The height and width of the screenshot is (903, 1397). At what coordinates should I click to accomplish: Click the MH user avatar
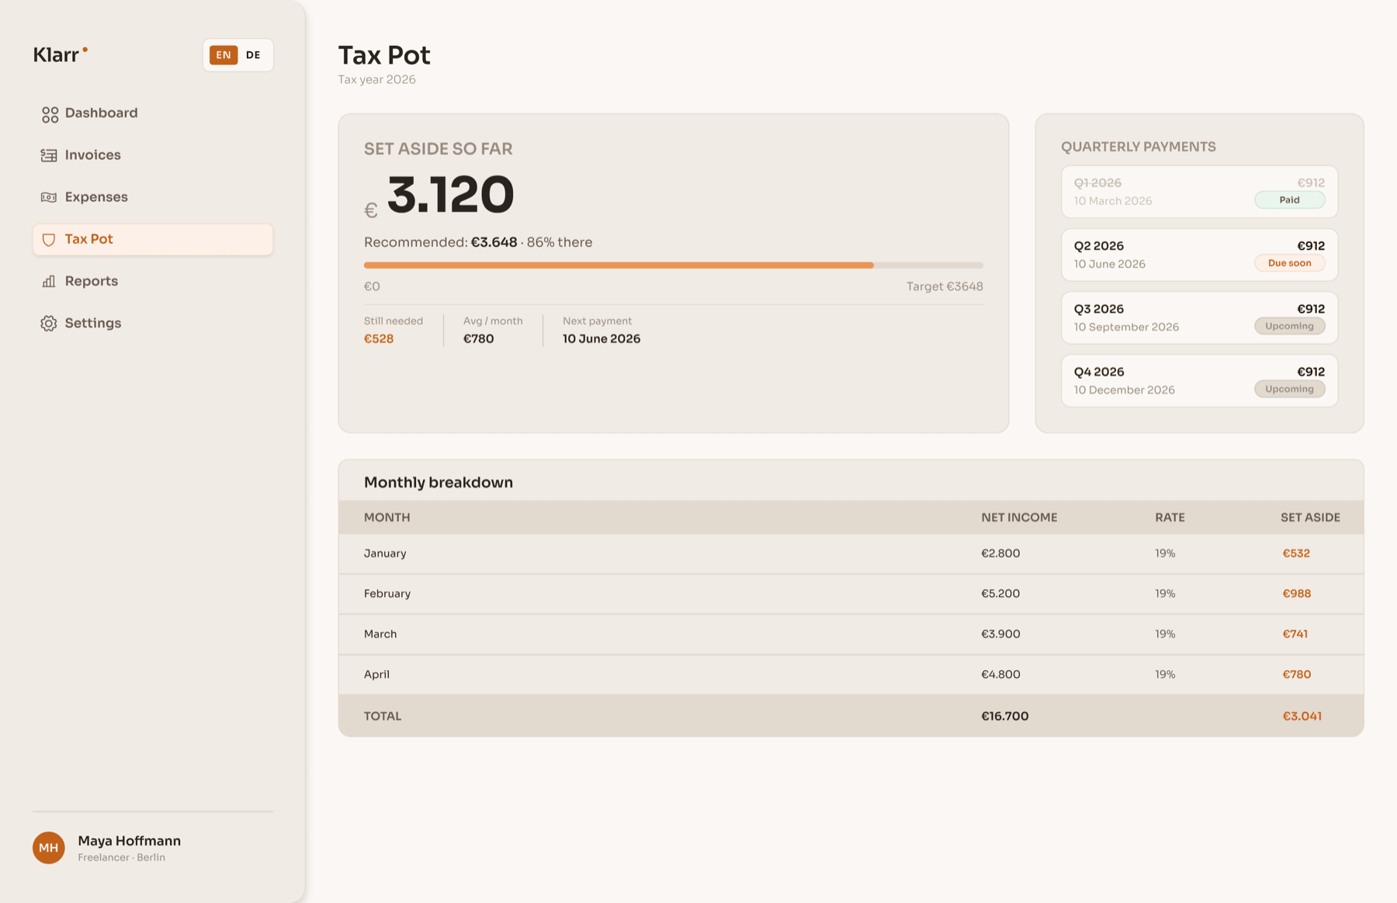coord(49,847)
